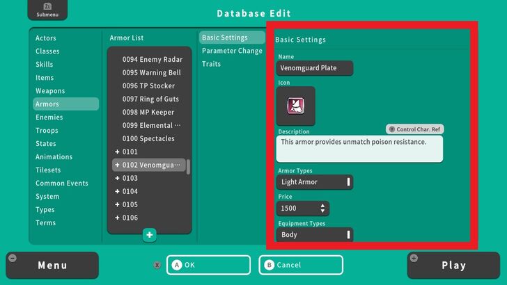Open the Menu button at bottom left

pyautogui.click(x=52, y=265)
